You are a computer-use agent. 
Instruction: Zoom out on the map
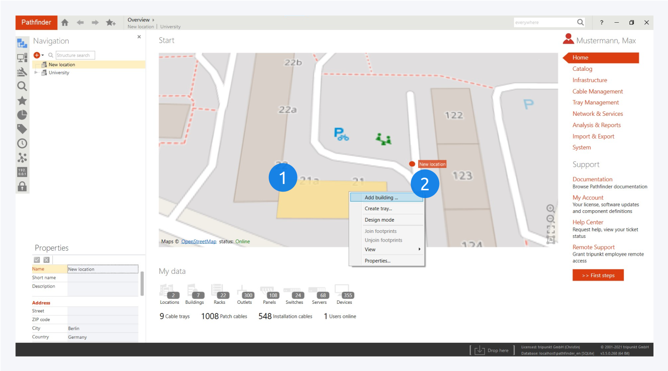pos(550,219)
